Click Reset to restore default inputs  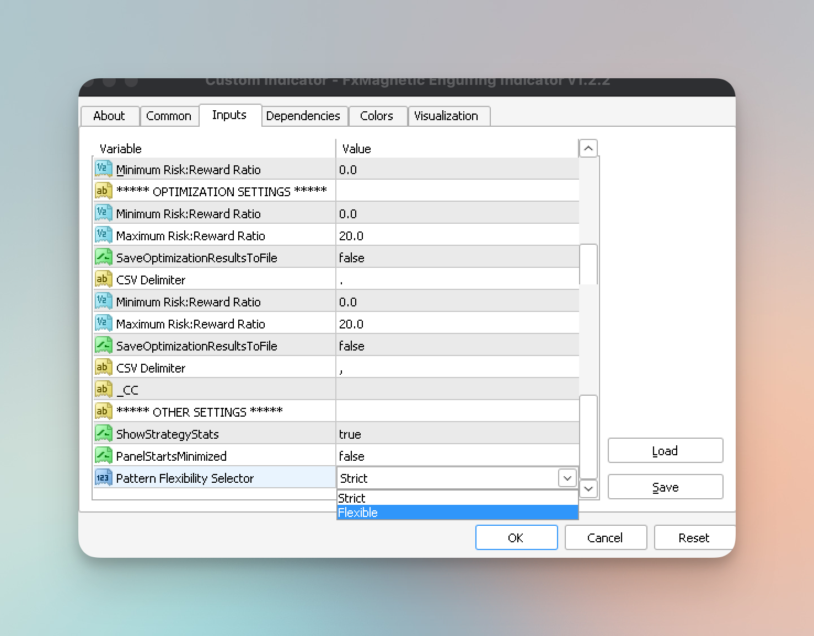[694, 537]
